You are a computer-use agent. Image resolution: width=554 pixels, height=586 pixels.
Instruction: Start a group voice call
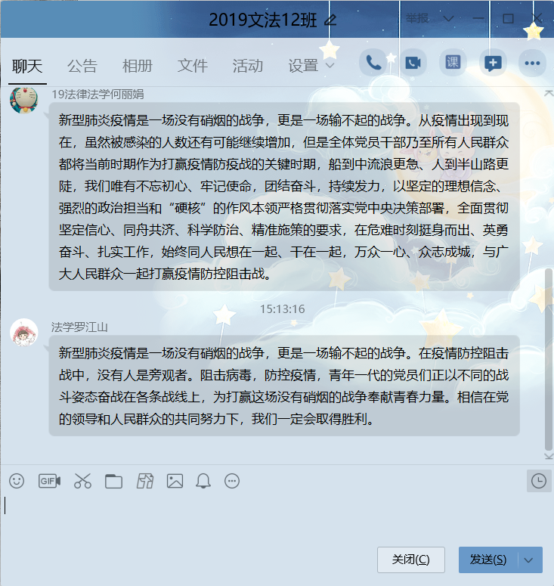[x=373, y=63]
